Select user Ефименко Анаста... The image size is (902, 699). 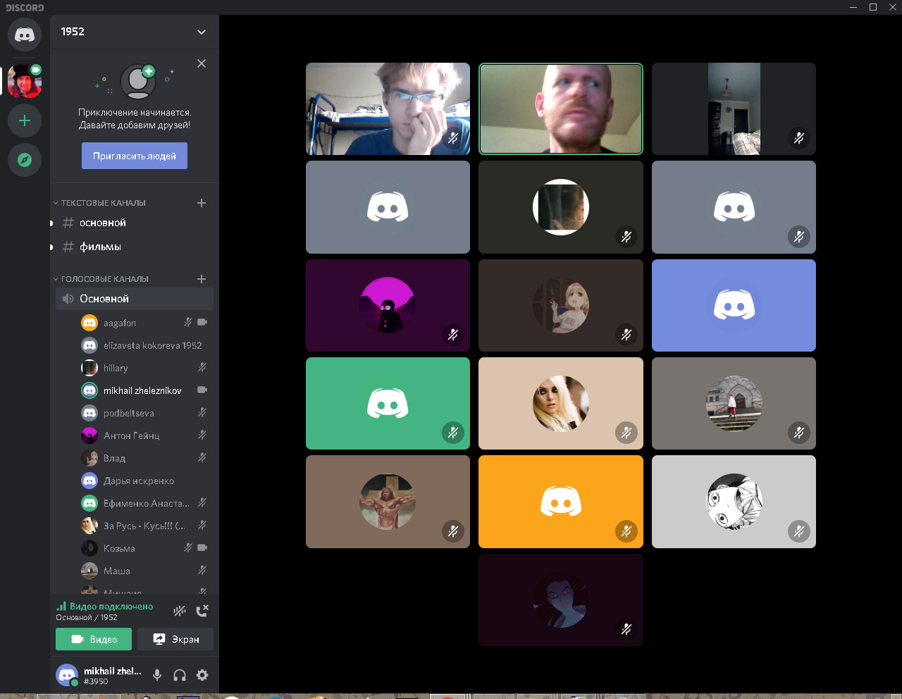tap(144, 503)
